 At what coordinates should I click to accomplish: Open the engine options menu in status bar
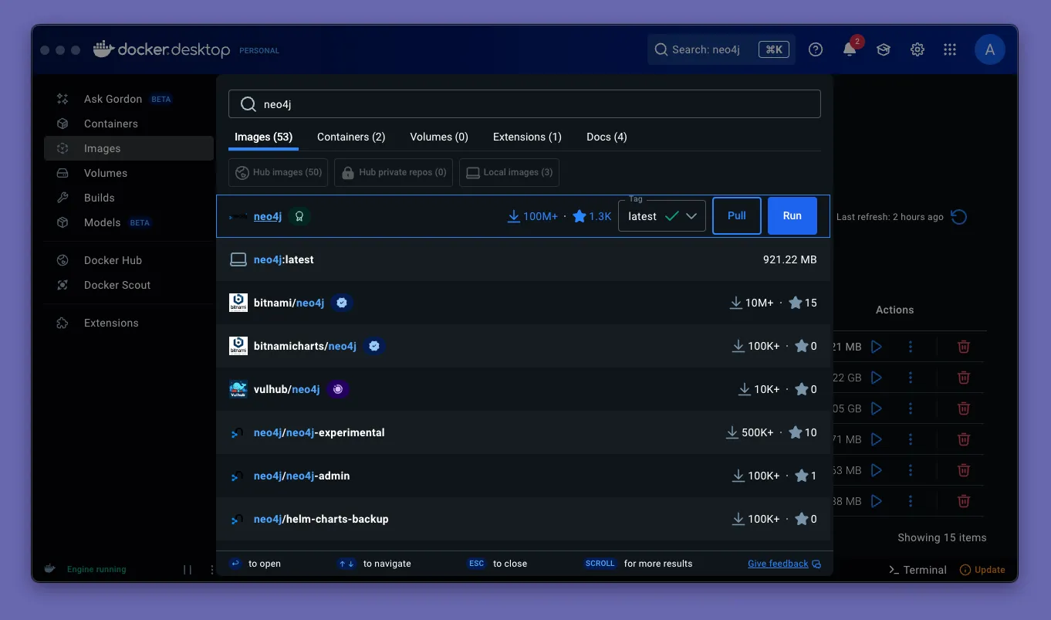click(x=212, y=570)
